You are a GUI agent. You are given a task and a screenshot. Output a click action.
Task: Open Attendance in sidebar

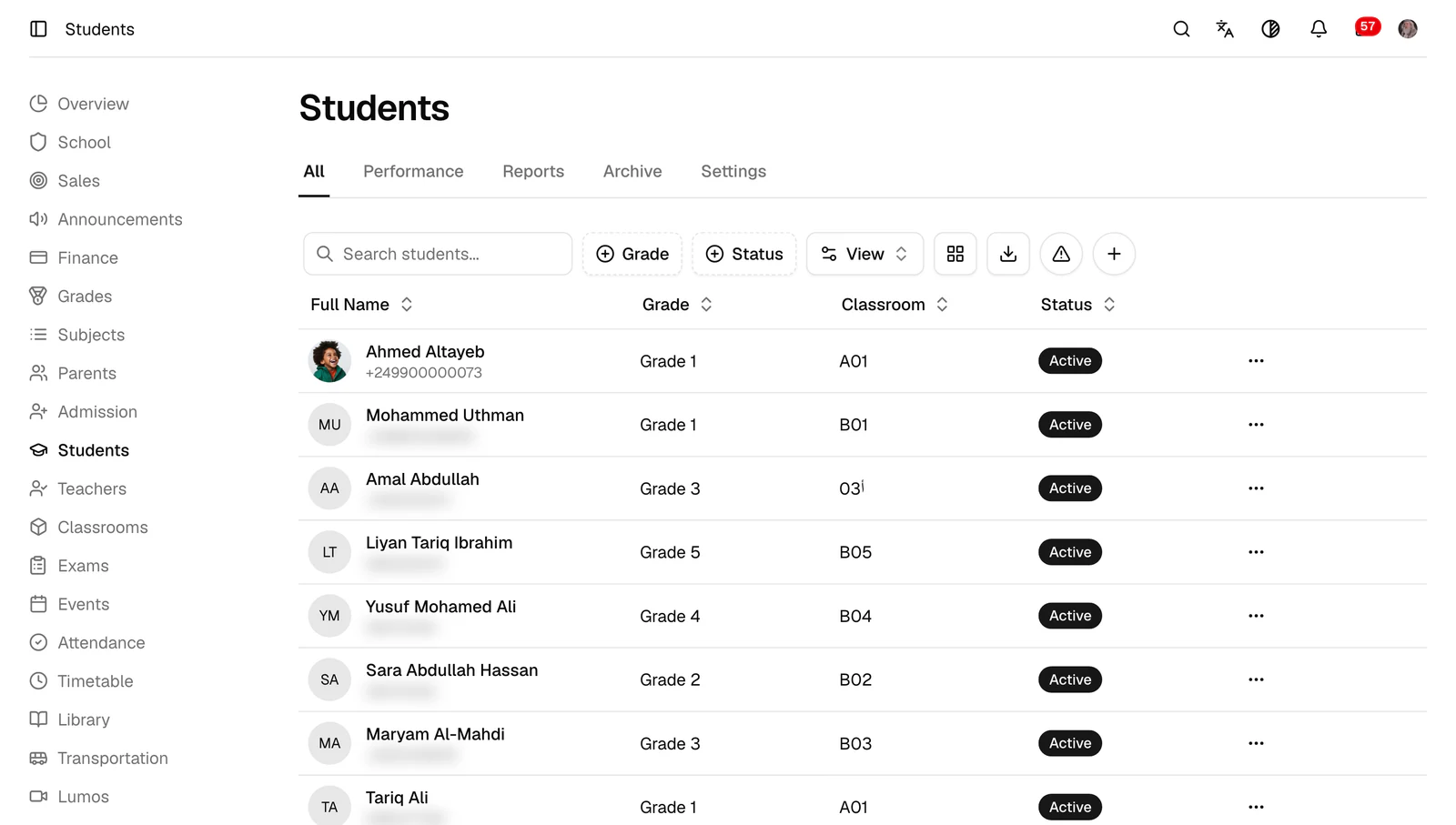coord(87,643)
